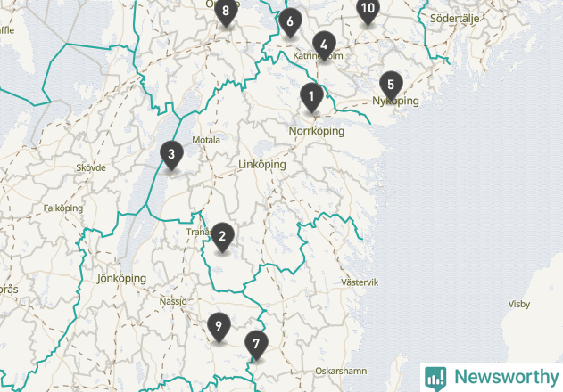Select marker number 5 at Nyköping

[x=391, y=86]
